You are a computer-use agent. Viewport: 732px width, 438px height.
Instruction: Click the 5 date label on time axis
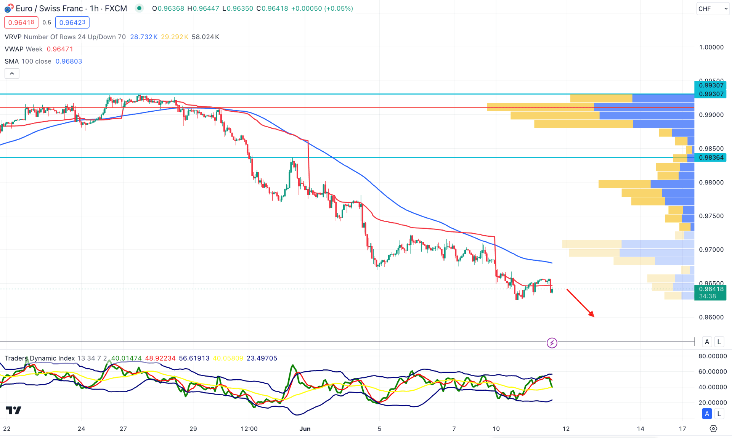[x=379, y=429]
